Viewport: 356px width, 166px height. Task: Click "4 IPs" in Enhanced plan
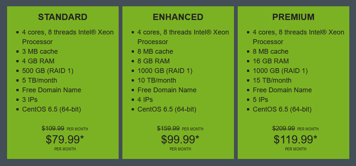[x=145, y=100]
